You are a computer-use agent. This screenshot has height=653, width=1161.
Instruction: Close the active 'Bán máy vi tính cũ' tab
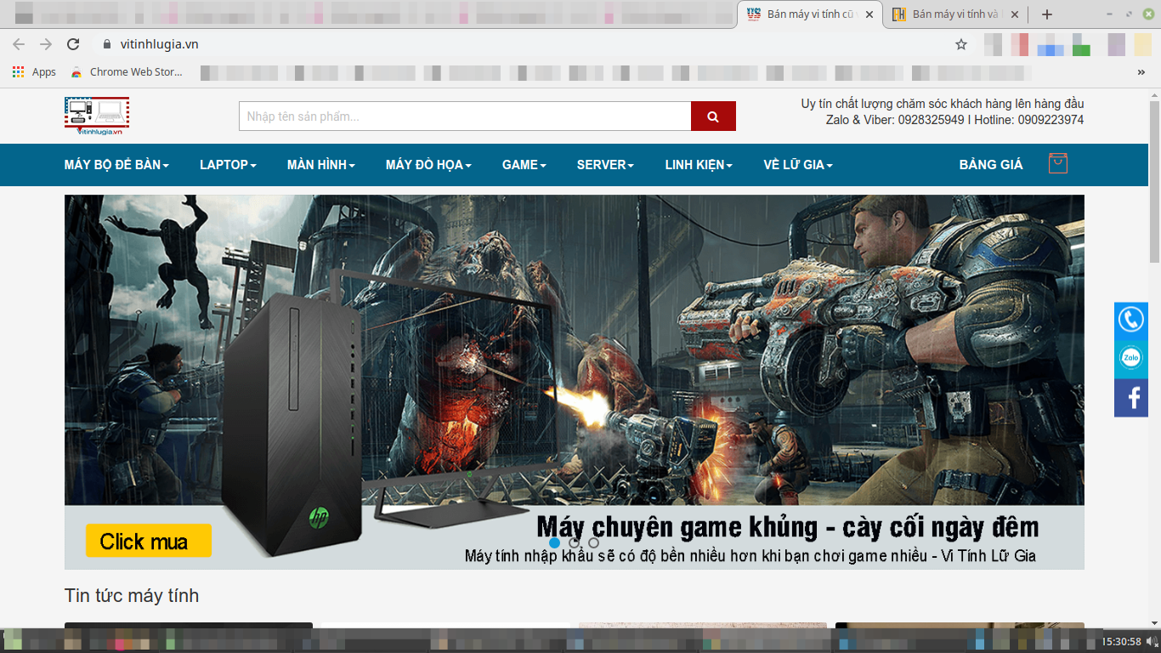[869, 14]
